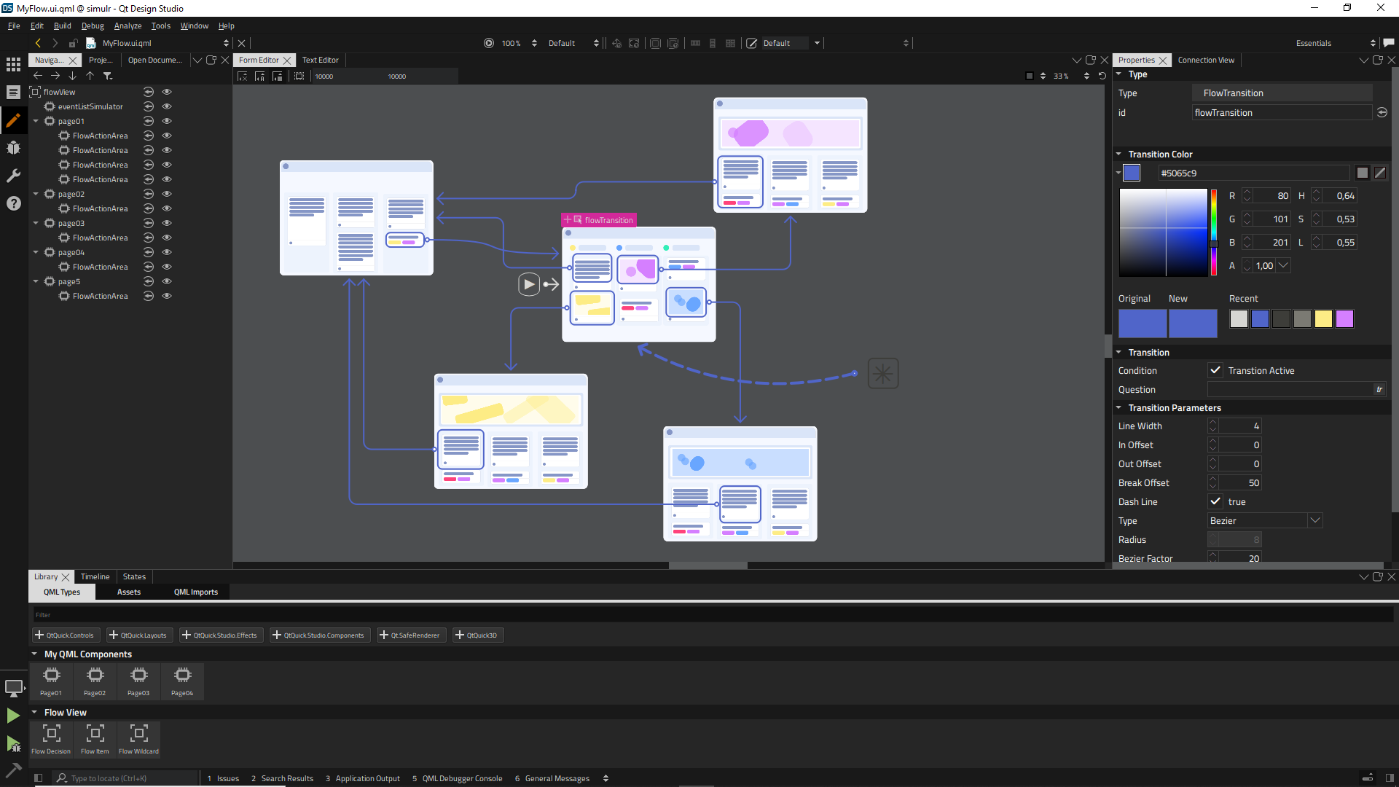1399x787 pixels.
Task: Click the QtQuick3D import button
Action: click(477, 635)
